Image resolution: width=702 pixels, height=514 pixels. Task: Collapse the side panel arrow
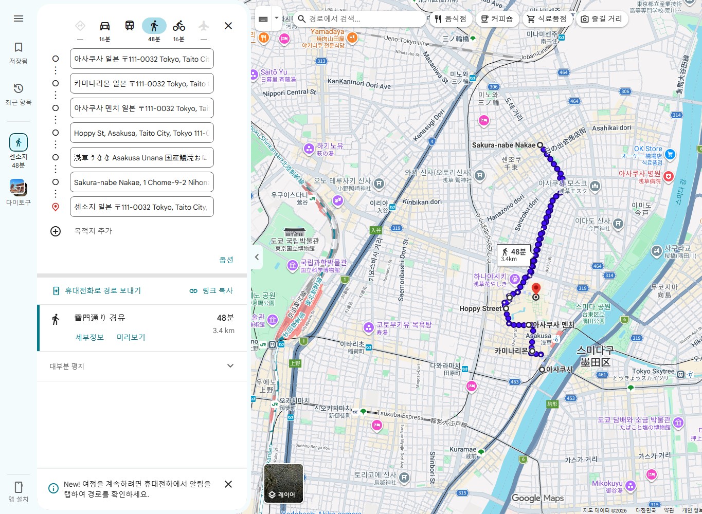[257, 257]
